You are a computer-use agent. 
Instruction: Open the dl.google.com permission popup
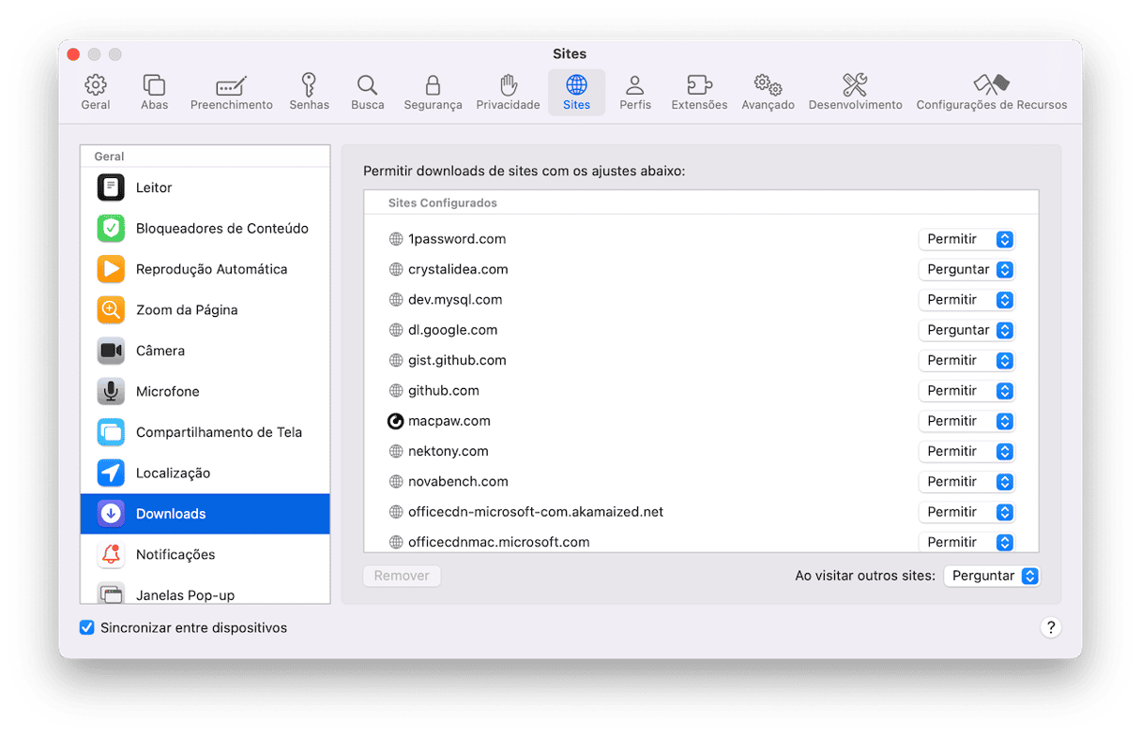coord(966,330)
